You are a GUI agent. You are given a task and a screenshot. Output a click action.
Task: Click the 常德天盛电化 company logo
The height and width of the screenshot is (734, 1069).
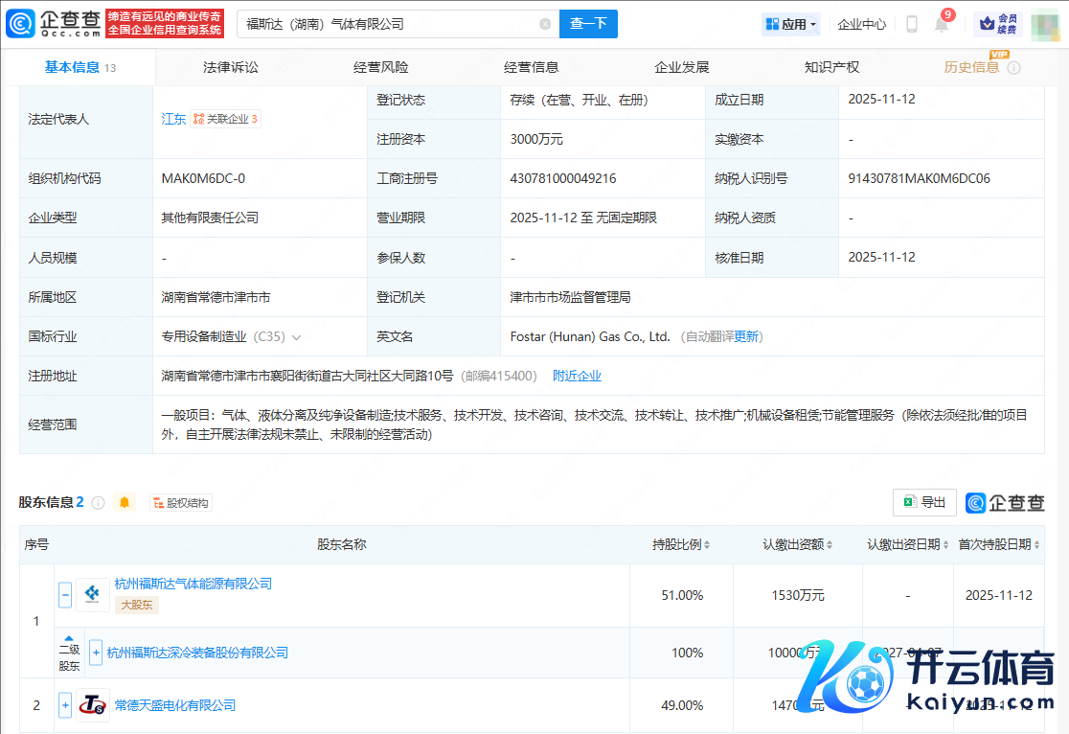93,705
